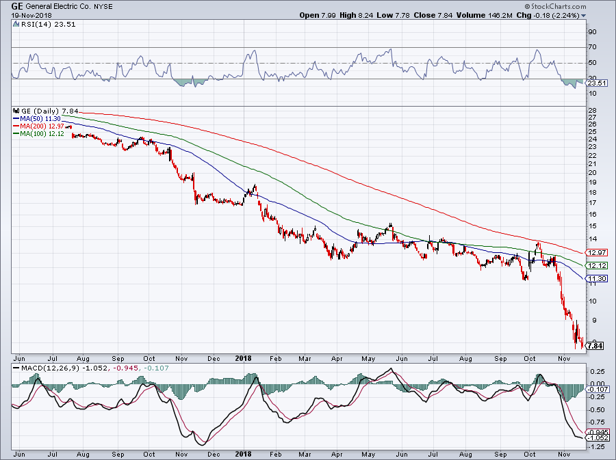Click the red MA(200) legend entry
Screen dimensions: 616x460
click(41, 126)
